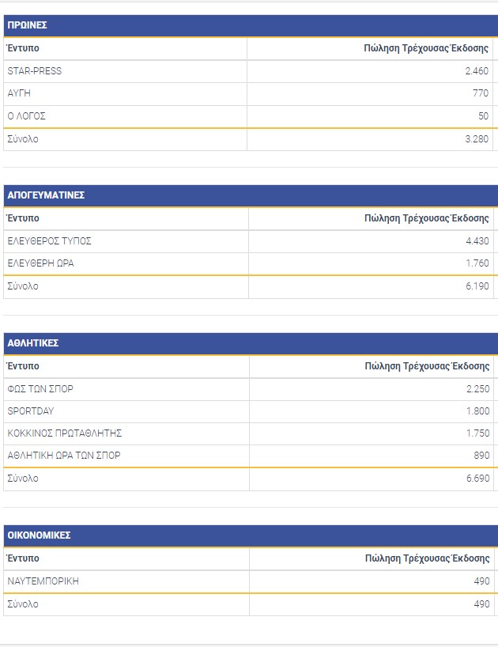Select the Ο ΛΟΓΟΣ entry
498x647 pixels.
coord(27,116)
